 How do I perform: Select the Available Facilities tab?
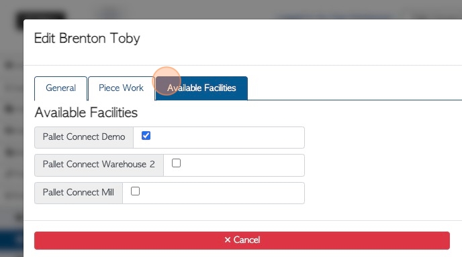pos(201,88)
